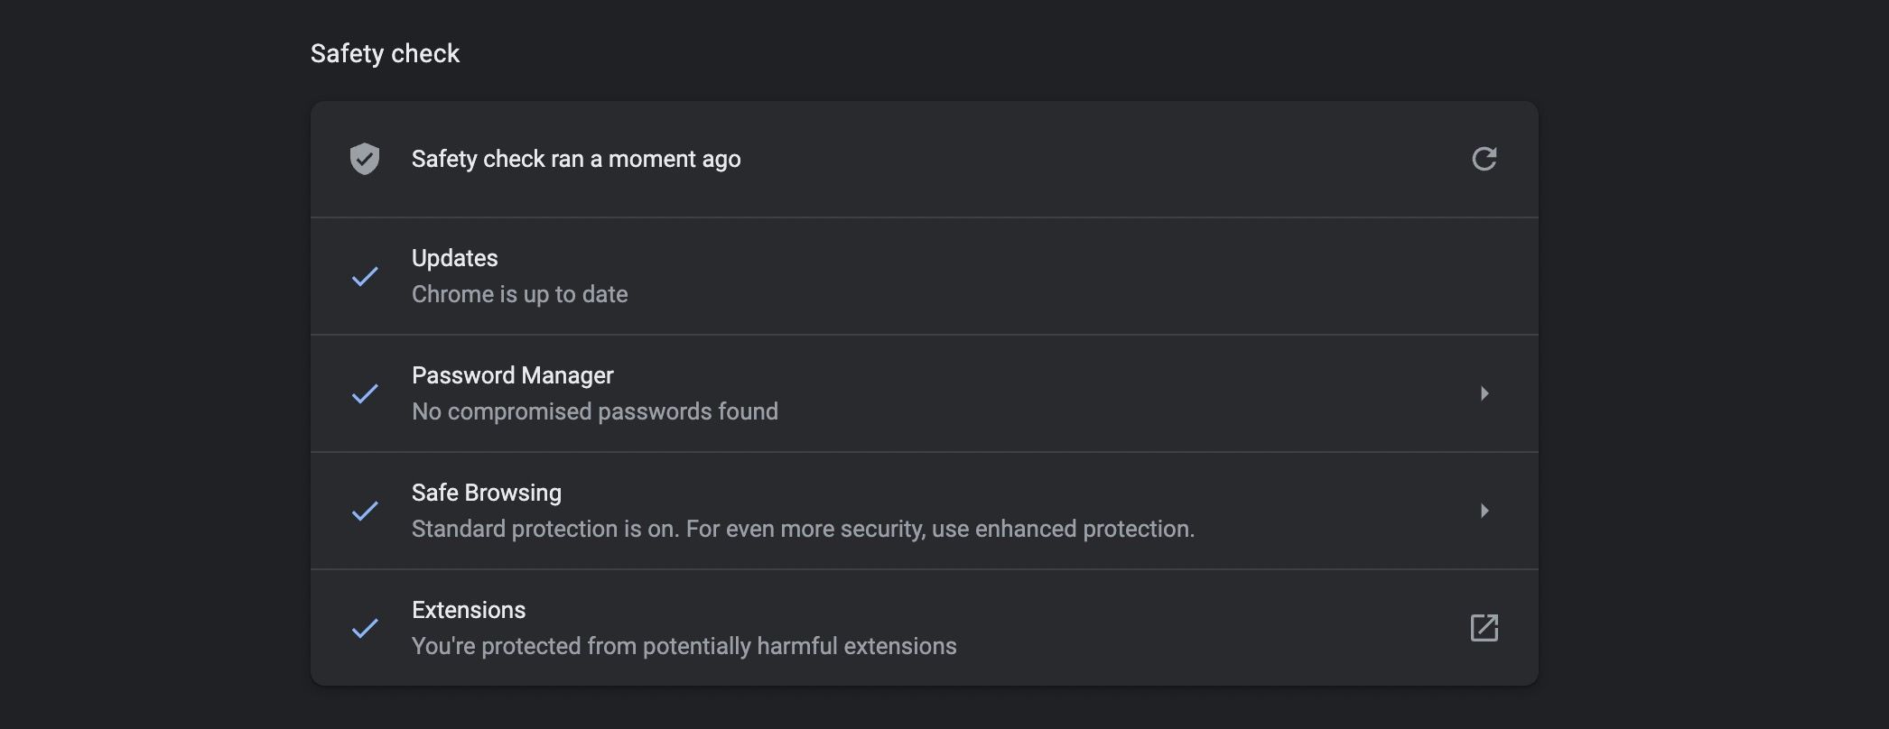This screenshot has height=729, width=1889.
Task: Click the blue checkmark next to Updates
Action: [x=365, y=276]
